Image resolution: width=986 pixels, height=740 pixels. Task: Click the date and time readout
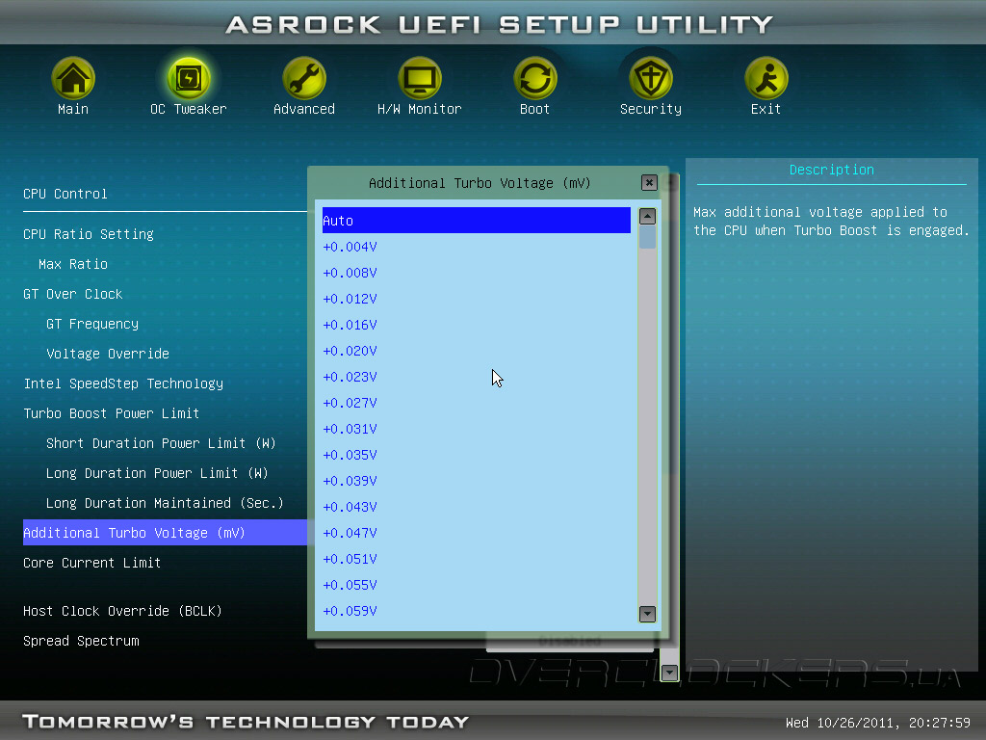878,723
